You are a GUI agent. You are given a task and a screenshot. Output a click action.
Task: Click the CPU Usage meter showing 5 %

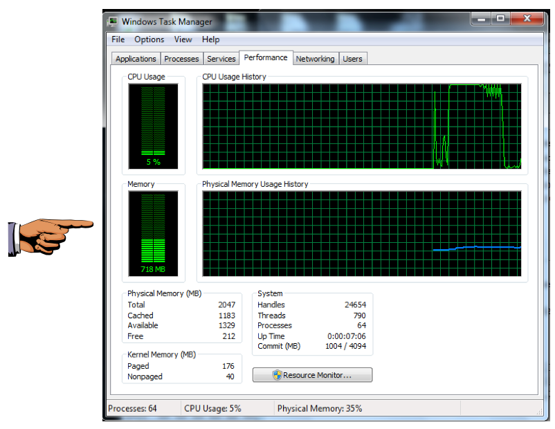pyautogui.click(x=153, y=127)
